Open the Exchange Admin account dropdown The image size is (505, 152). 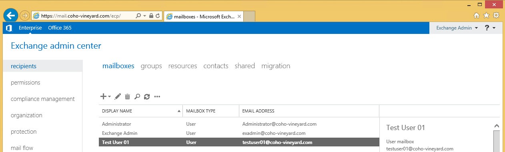(457, 28)
